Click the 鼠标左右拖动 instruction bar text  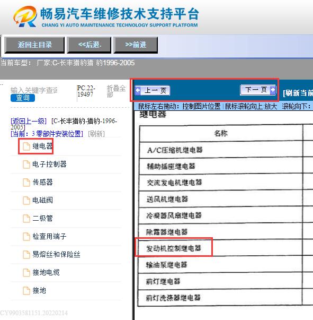point(224,106)
